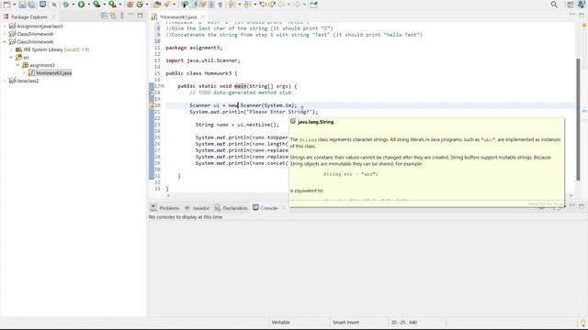Screen dimensions: 588x330
Task: Open Package Explorer View Menu
Action: pyautogui.click(x=122, y=16)
